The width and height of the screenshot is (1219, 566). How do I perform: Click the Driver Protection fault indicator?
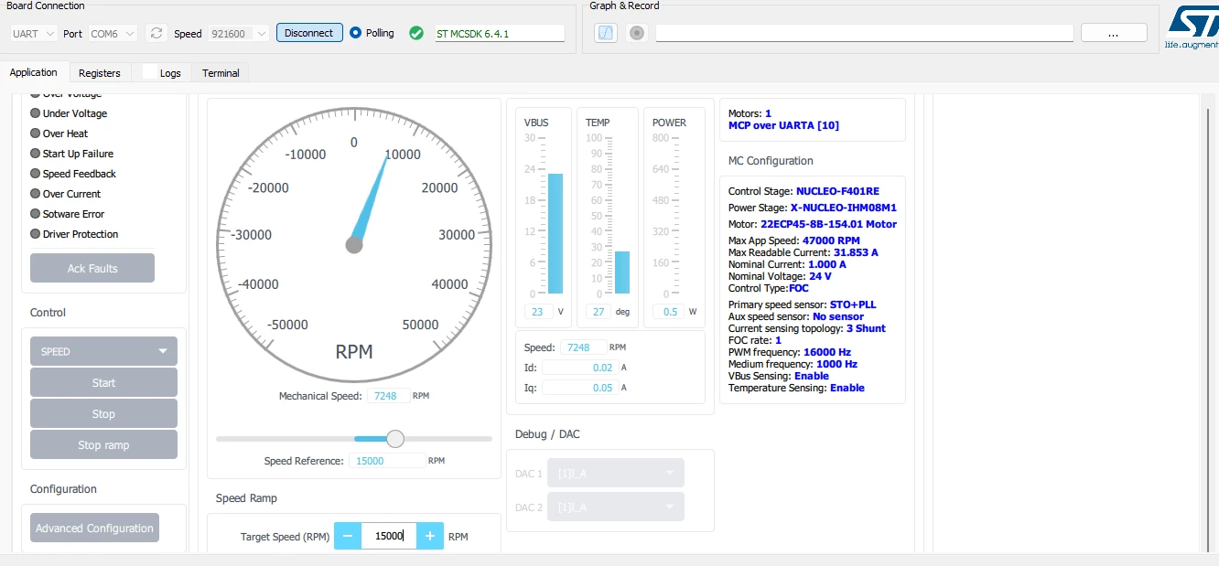(36, 234)
